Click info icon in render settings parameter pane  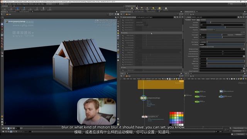pos(180,17)
